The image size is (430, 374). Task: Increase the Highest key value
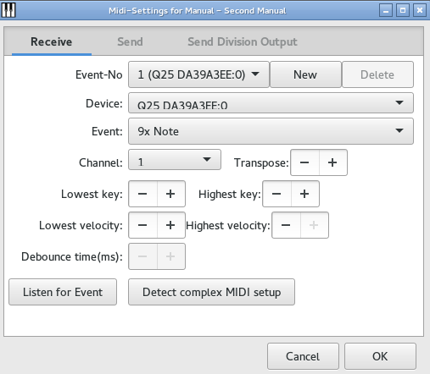coord(304,194)
